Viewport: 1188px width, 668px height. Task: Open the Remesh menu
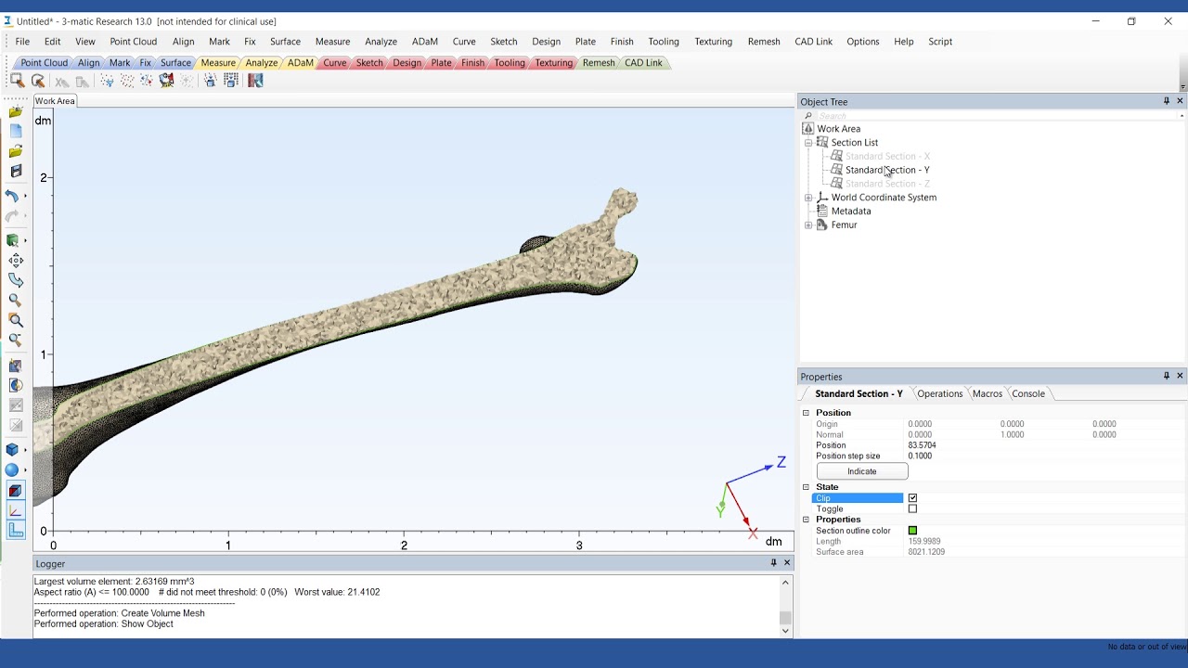pyautogui.click(x=764, y=42)
